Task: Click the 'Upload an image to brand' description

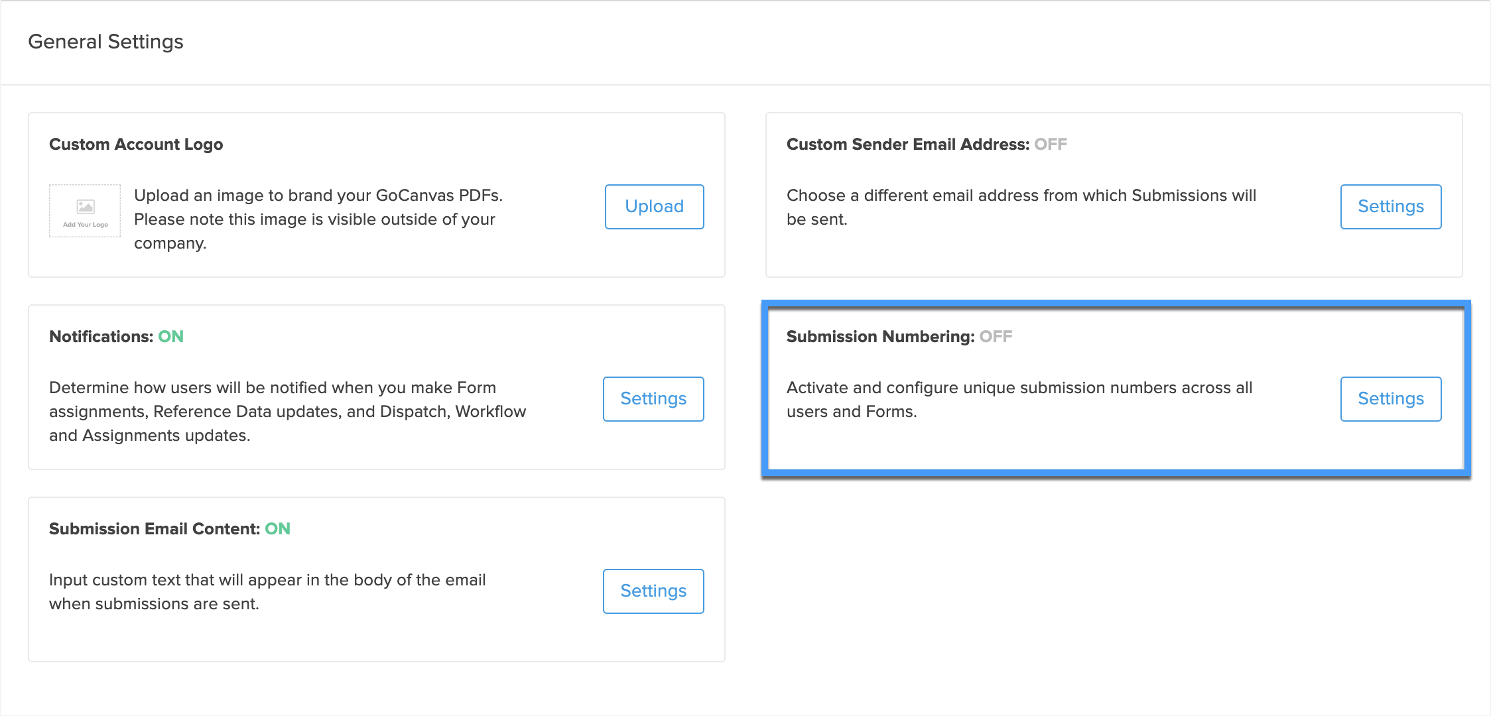Action: tap(318, 219)
